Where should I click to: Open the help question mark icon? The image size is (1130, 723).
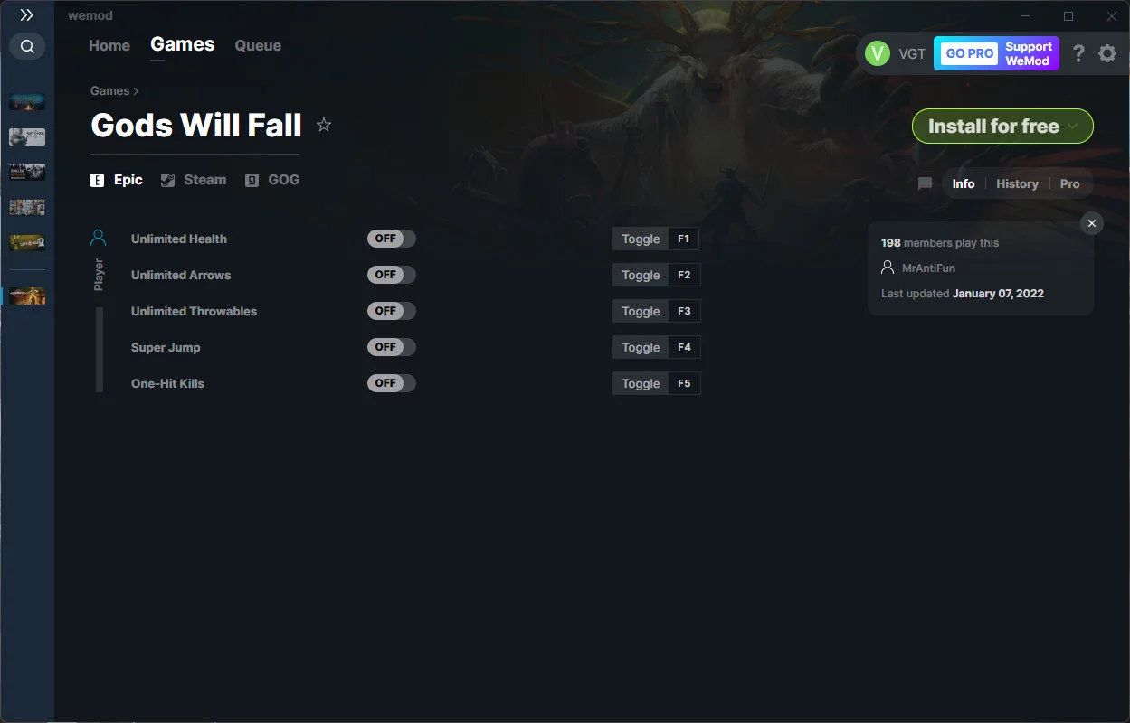(x=1078, y=53)
